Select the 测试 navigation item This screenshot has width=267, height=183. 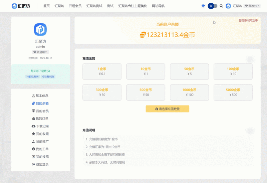click(x=110, y=6)
